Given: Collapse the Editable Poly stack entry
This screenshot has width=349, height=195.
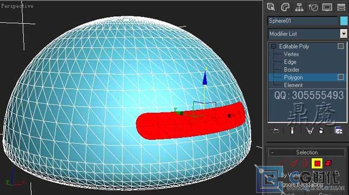Looking at the screenshot, I should (x=273, y=46).
